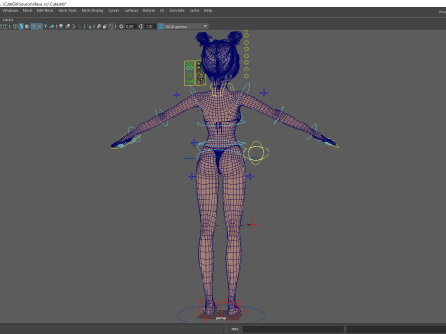Image resolution: width=446 pixels, height=334 pixels.
Task: Open the Help menu
Action: point(208,10)
